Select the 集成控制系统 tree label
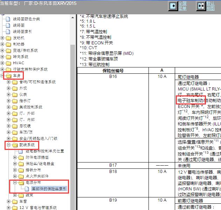 (x=31, y=107)
